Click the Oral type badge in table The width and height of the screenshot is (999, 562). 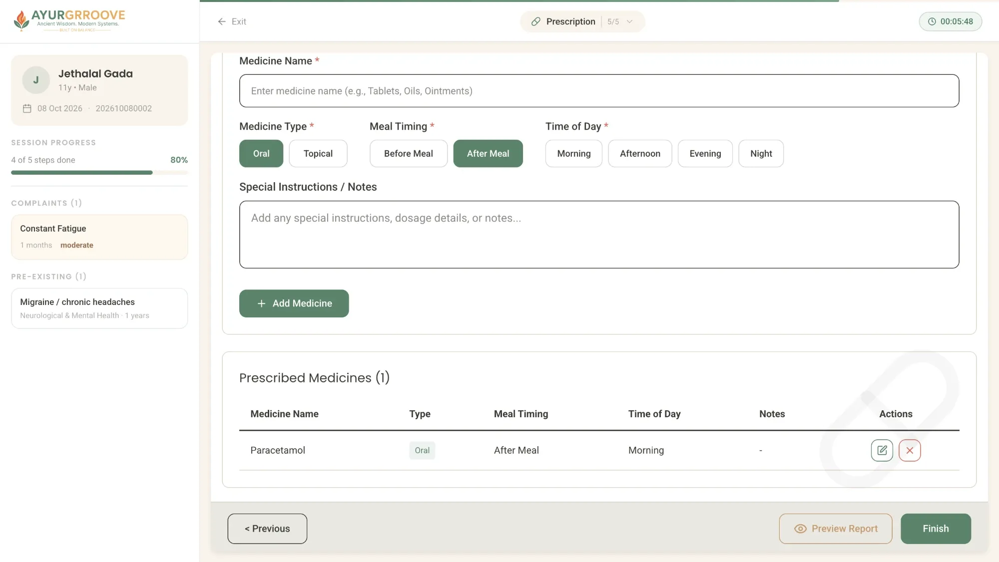pyautogui.click(x=422, y=450)
